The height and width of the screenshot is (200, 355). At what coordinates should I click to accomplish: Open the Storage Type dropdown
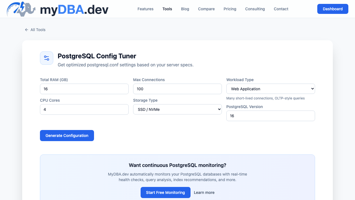(177, 109)
